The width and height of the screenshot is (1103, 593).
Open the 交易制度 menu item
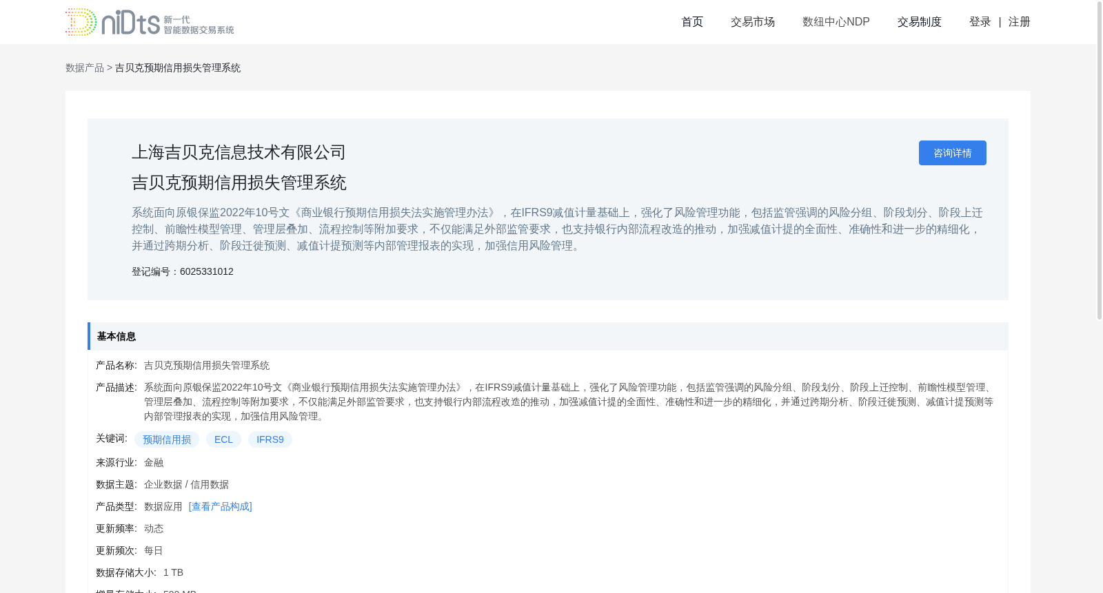920,22
